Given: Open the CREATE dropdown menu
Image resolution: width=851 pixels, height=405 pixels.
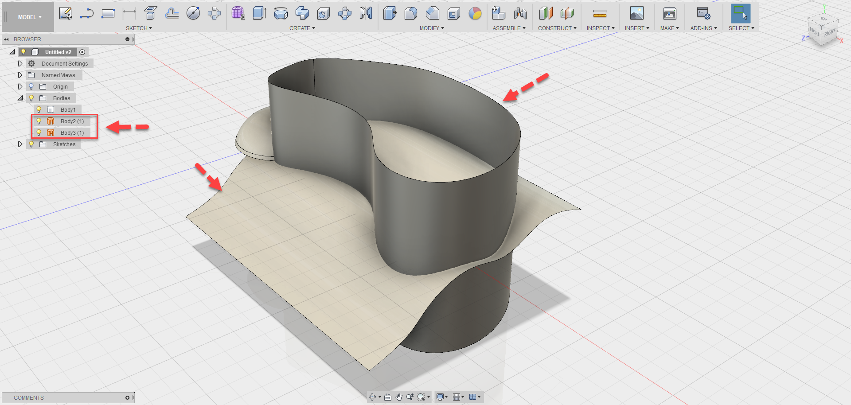Looking at the screenshot, I should pos(302,28).
